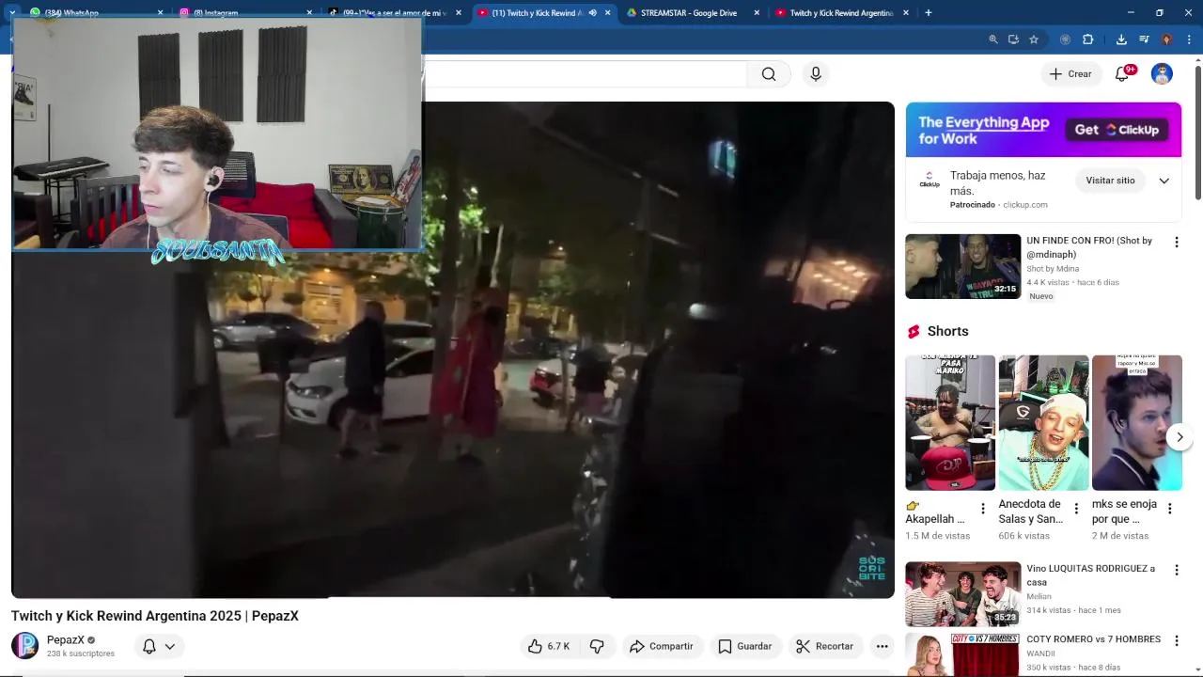Viewport: 1203px width, 677px height.
Task: Open mks se enoja short thumbnail
Action: tap(1137, 423)
